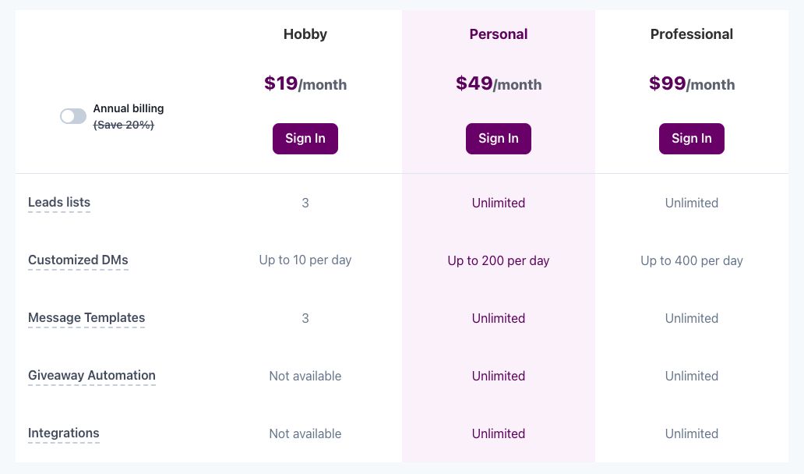Select the Message Templates feature link
The image size is (804, 474).
[x=86, y=317]
